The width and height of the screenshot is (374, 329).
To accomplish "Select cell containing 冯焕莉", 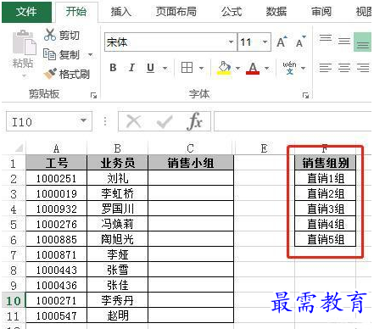I will pyautogui.click(x=118, y=224).
